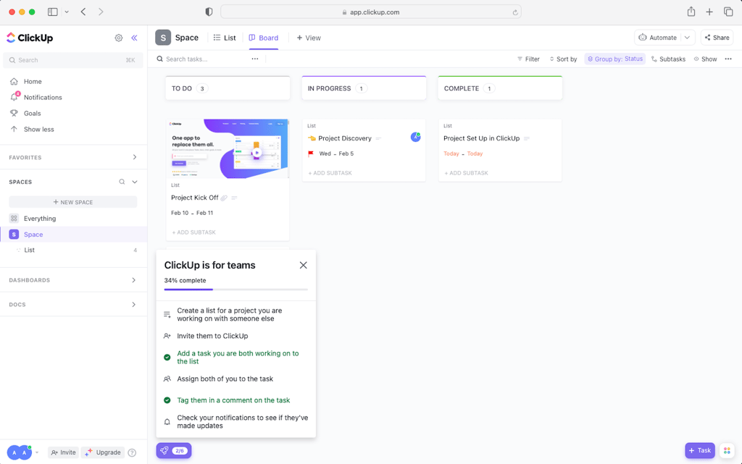
Task: Open the Filter option
Action: [528, 59]
